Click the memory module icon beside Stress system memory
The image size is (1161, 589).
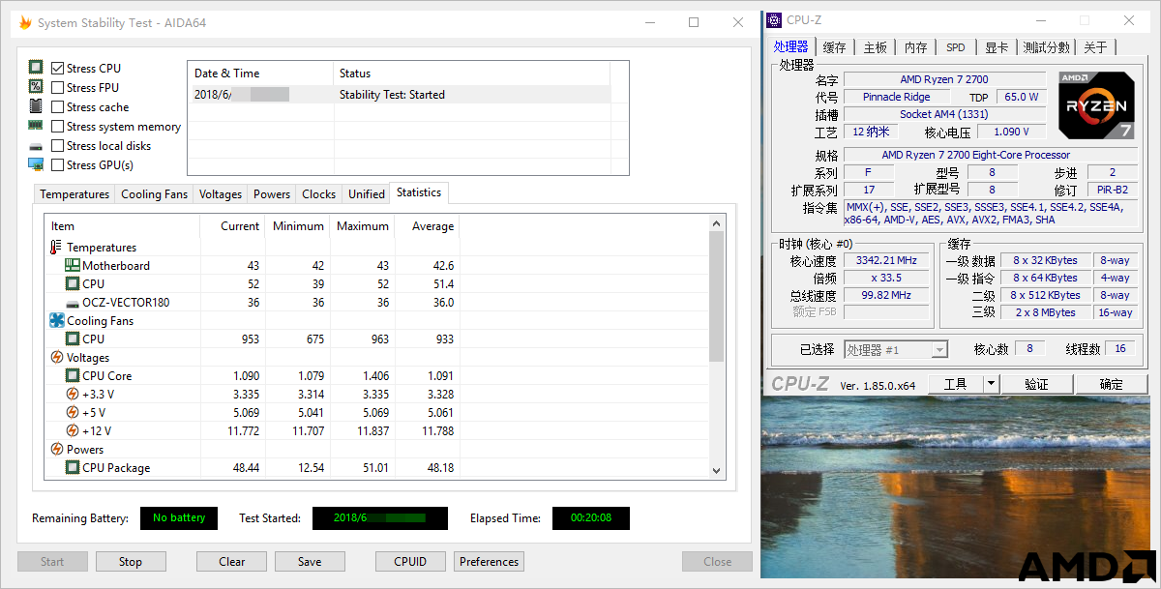[x=36, y=126]
